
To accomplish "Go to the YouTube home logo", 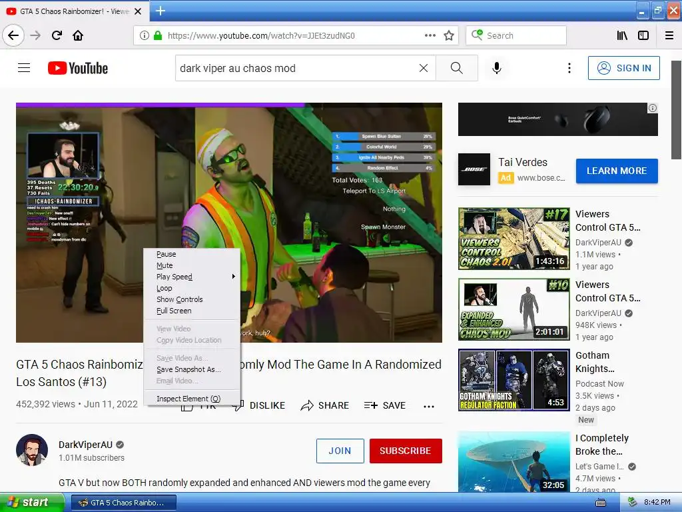I will pyautogui.click(x=78, y=68).
